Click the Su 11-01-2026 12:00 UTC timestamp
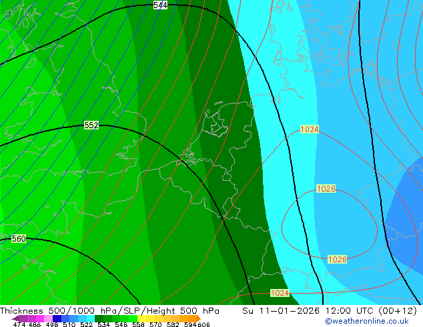Image resolution: width=423 pixels, height=327 pixels. [x=330, y=311]
